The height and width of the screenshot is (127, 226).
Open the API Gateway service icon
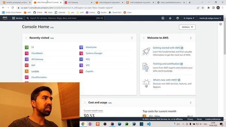pos(27,59)
